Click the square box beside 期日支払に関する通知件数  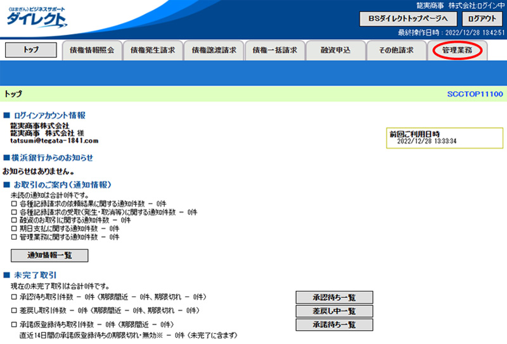coord(15,229)
